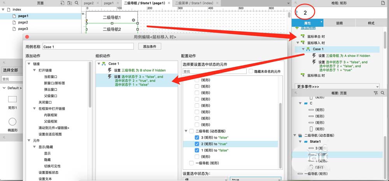Image resolution: width=389 pixels, height=181 pixels.
Task: Select the 当前窗口 action
Action: [51, 77]
